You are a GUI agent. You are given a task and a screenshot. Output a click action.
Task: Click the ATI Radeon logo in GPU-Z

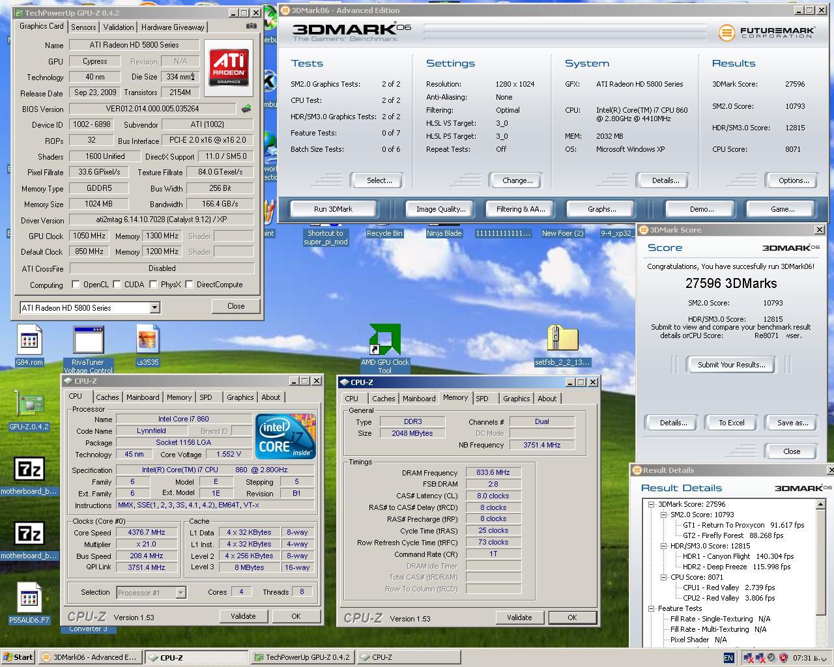(x=229, y=66)
